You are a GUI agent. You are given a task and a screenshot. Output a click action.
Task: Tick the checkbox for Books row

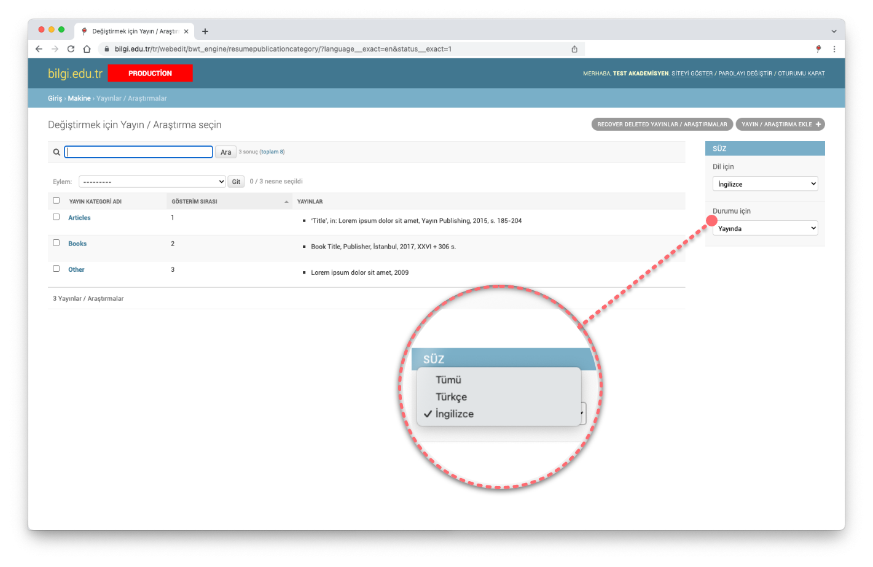[x=57, y=243]
